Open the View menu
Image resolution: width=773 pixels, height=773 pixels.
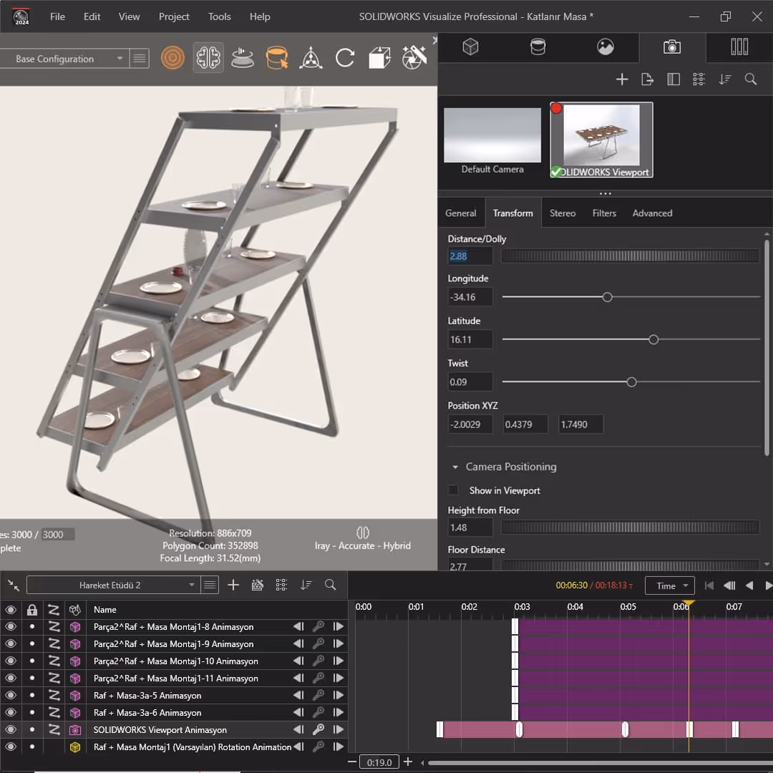[x=129, y=16]
